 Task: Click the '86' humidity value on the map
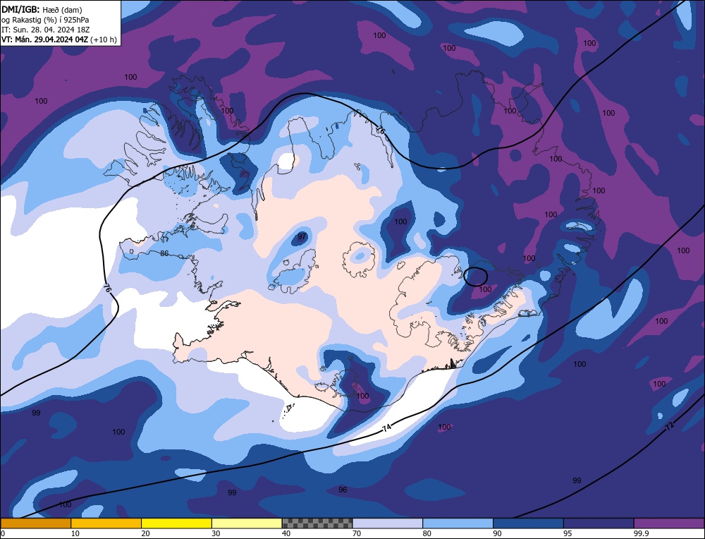pos(164,253)
